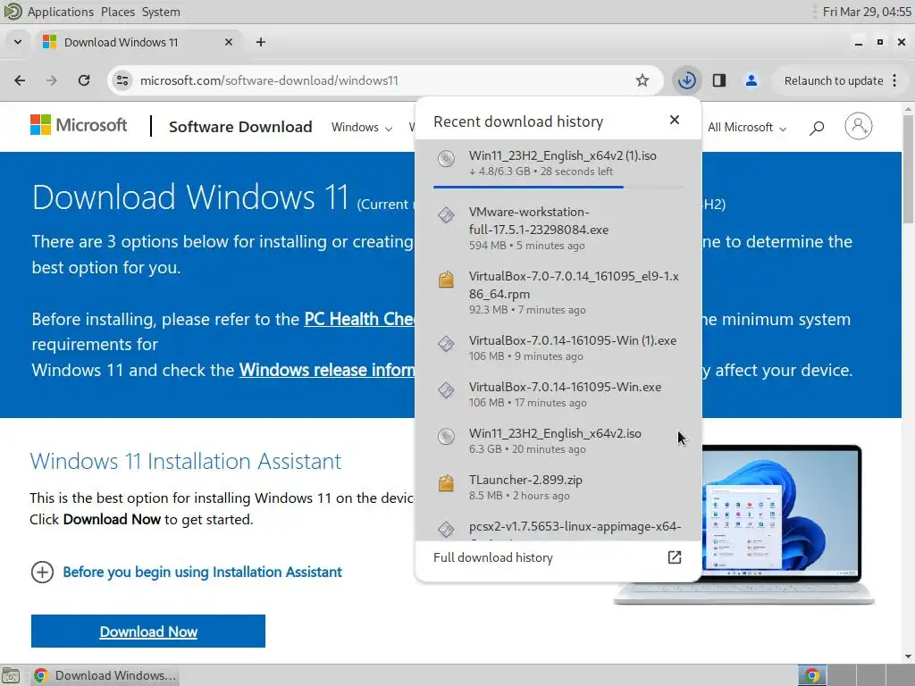Open VirtualBox-7.0.14-161095-Win (1).exe entry
The width and height of the screenshot is (915, 686).
tap(558, 347)
